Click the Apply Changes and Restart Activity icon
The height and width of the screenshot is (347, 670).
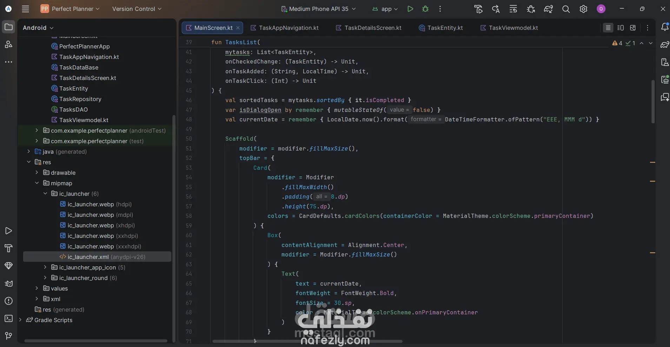tap(496, 9)
